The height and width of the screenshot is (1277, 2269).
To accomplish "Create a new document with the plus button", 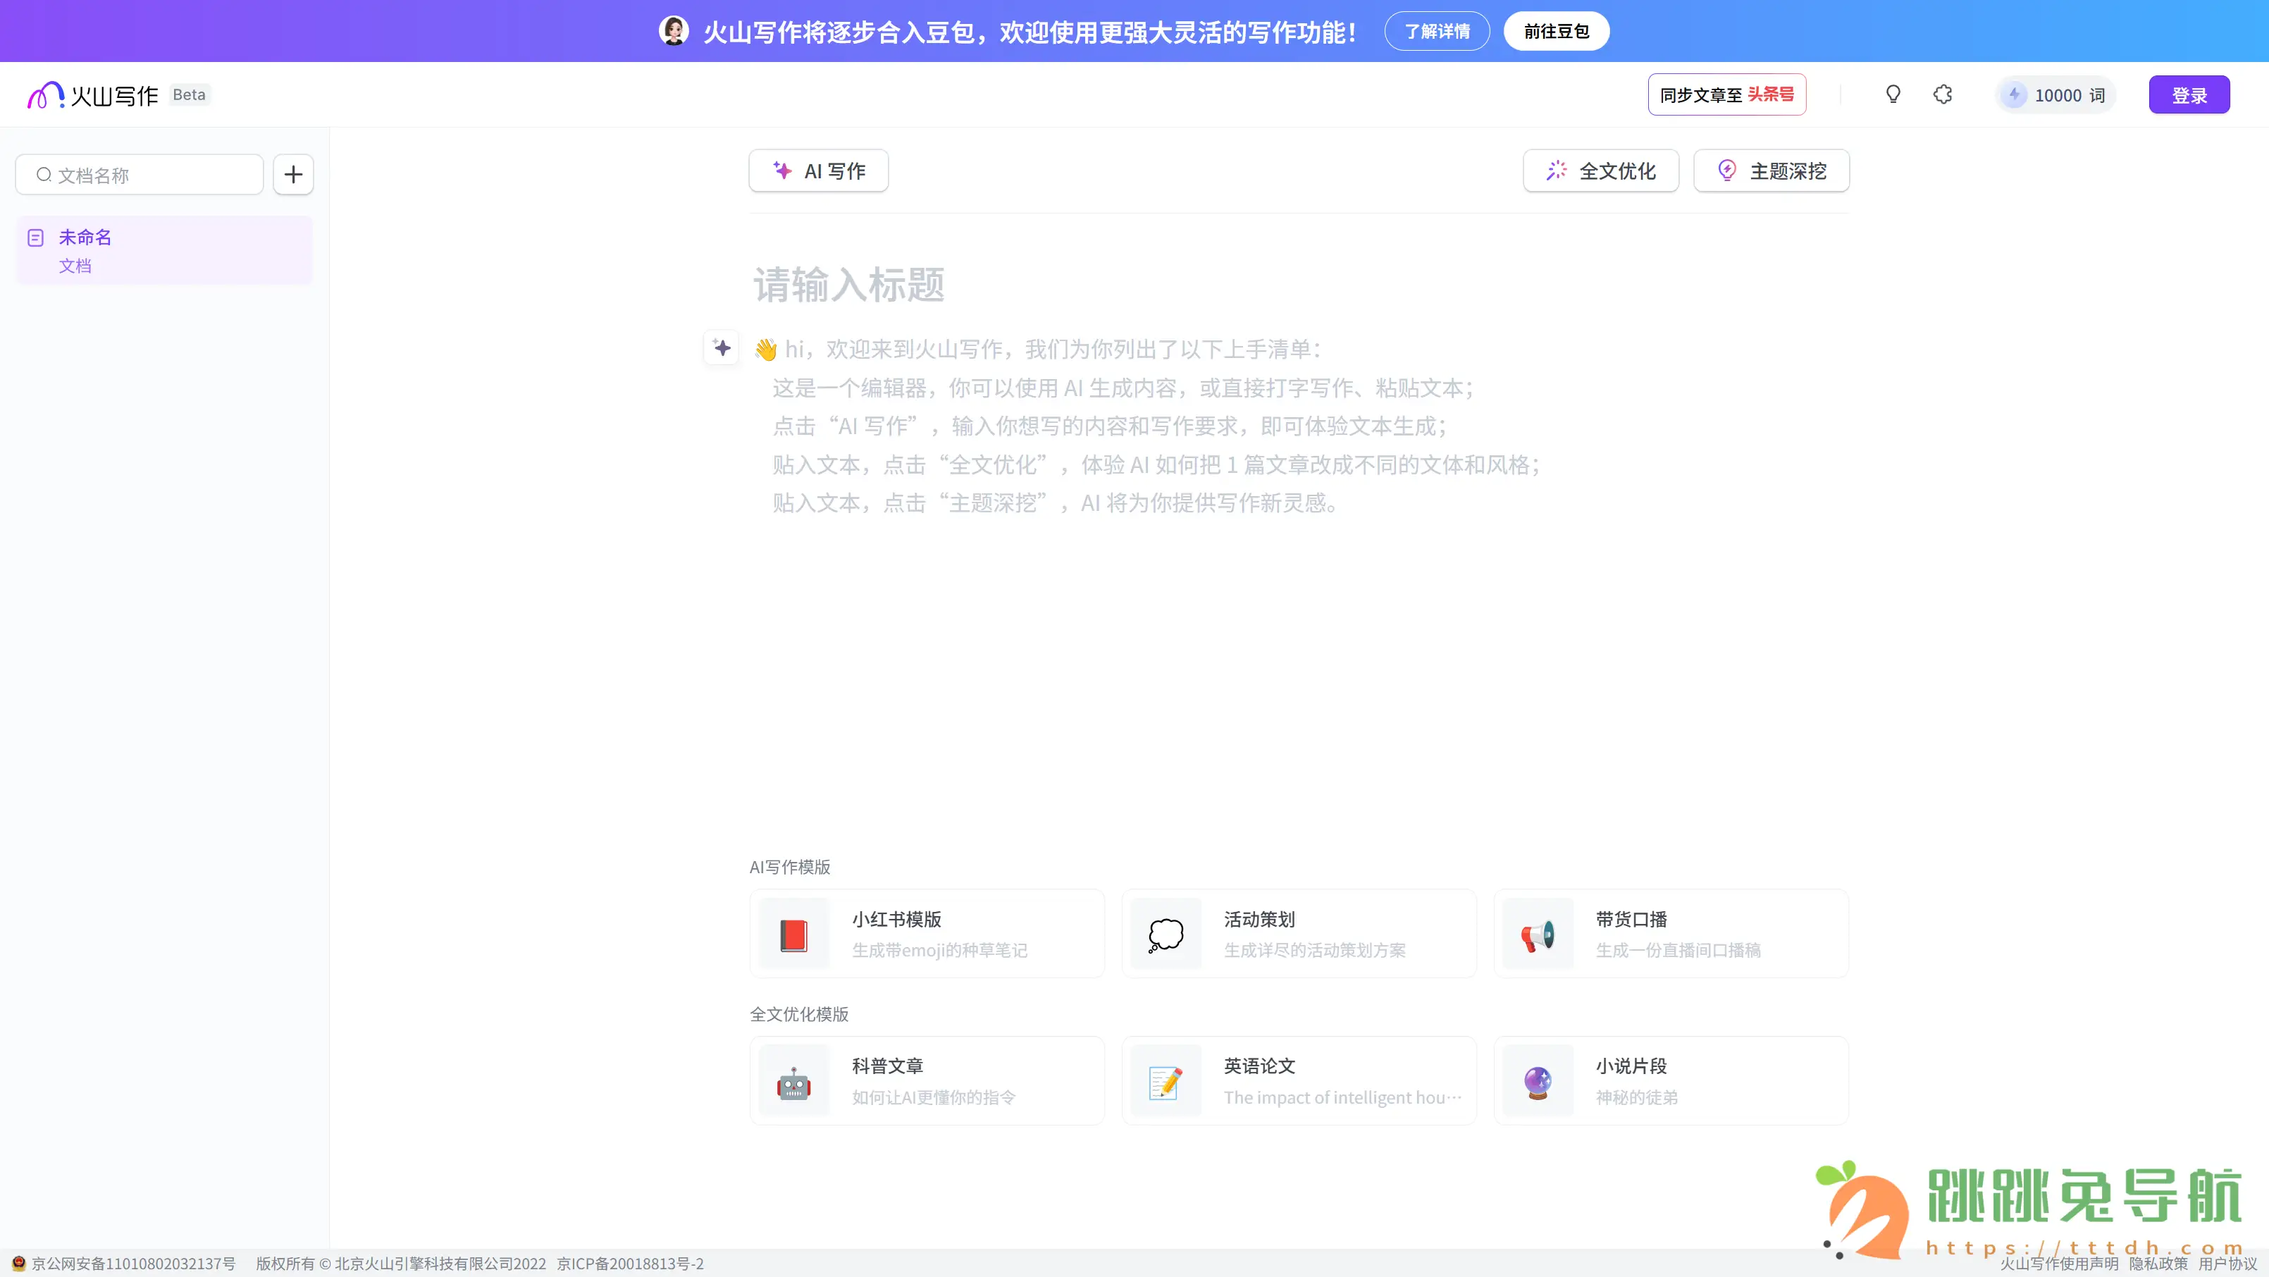I will click(293, 174).
